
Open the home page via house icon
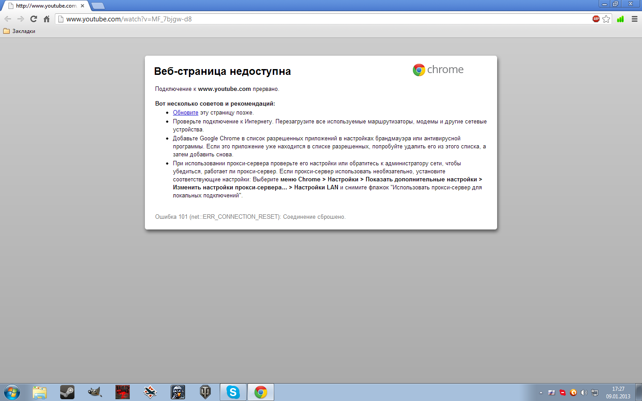[x=46, y=19]
